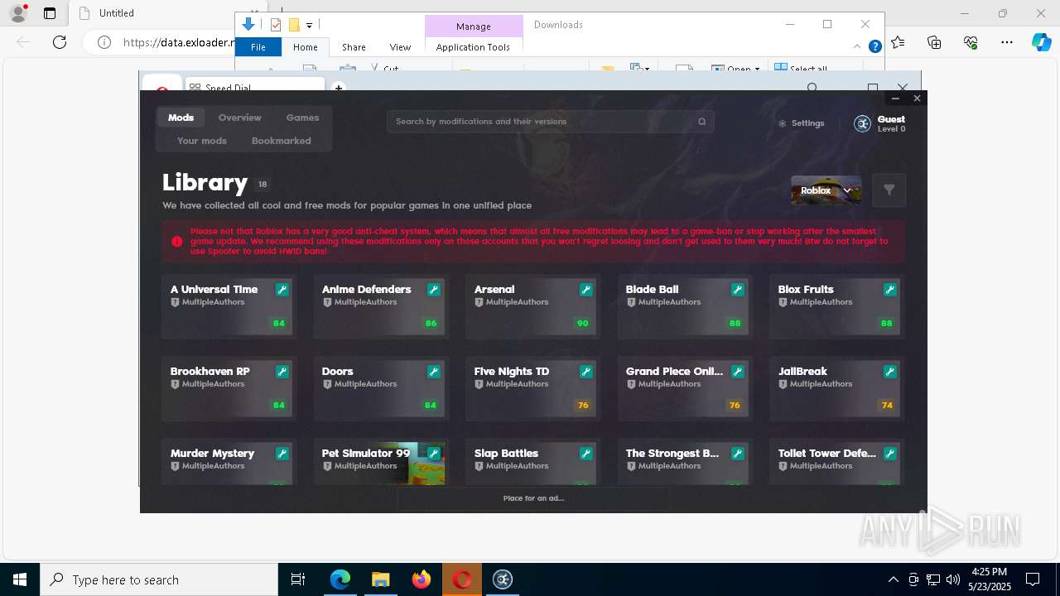Open wrench icon on Murder Mystery card
This screenshot has width=1060, height=596.
(x=282, y=454)
